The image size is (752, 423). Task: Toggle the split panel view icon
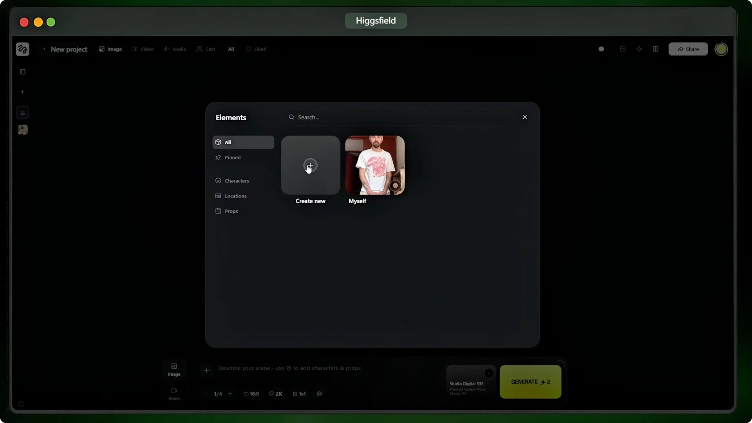pyautogui.click(x=622, y=49)
